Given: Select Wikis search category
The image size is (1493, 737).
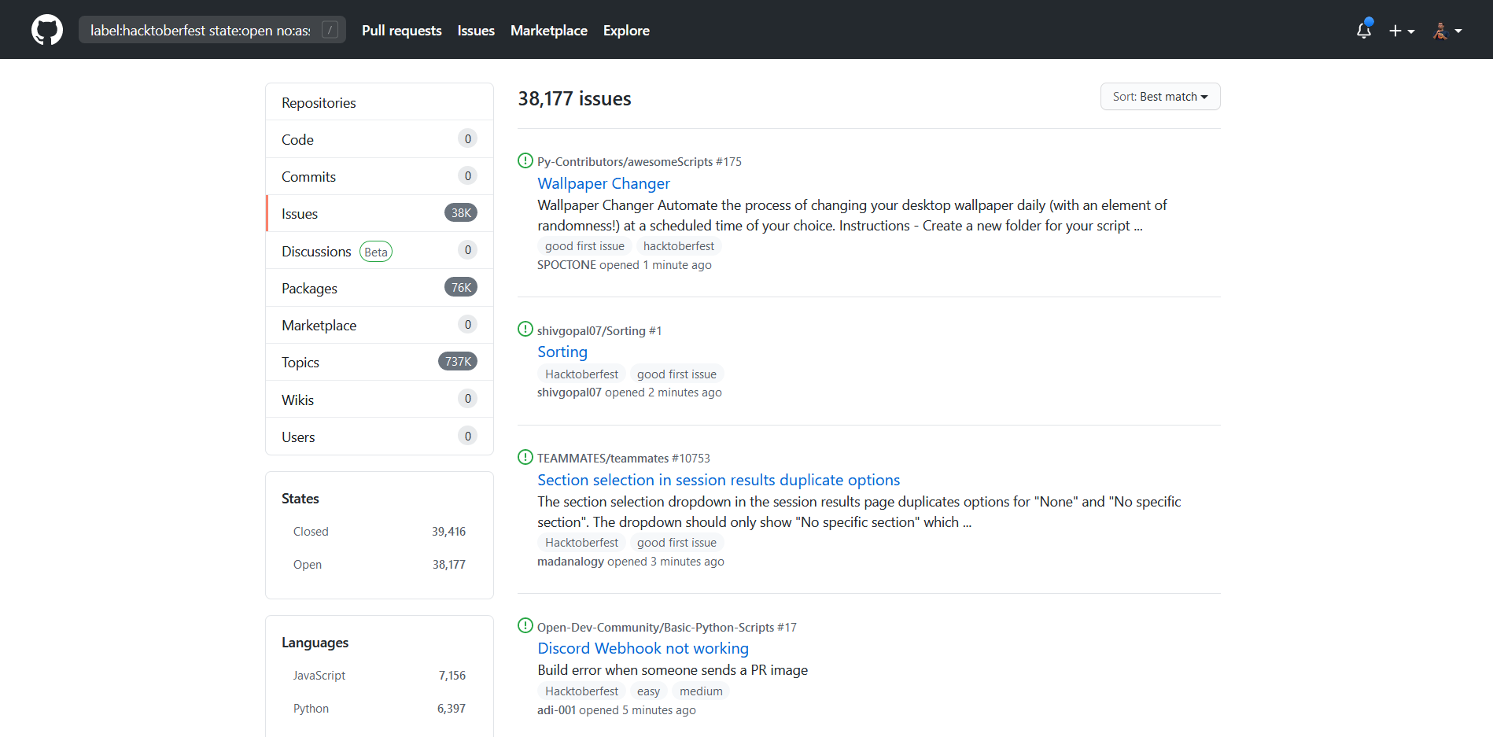Looking at the screenshot, I should (x=379, y=400).
